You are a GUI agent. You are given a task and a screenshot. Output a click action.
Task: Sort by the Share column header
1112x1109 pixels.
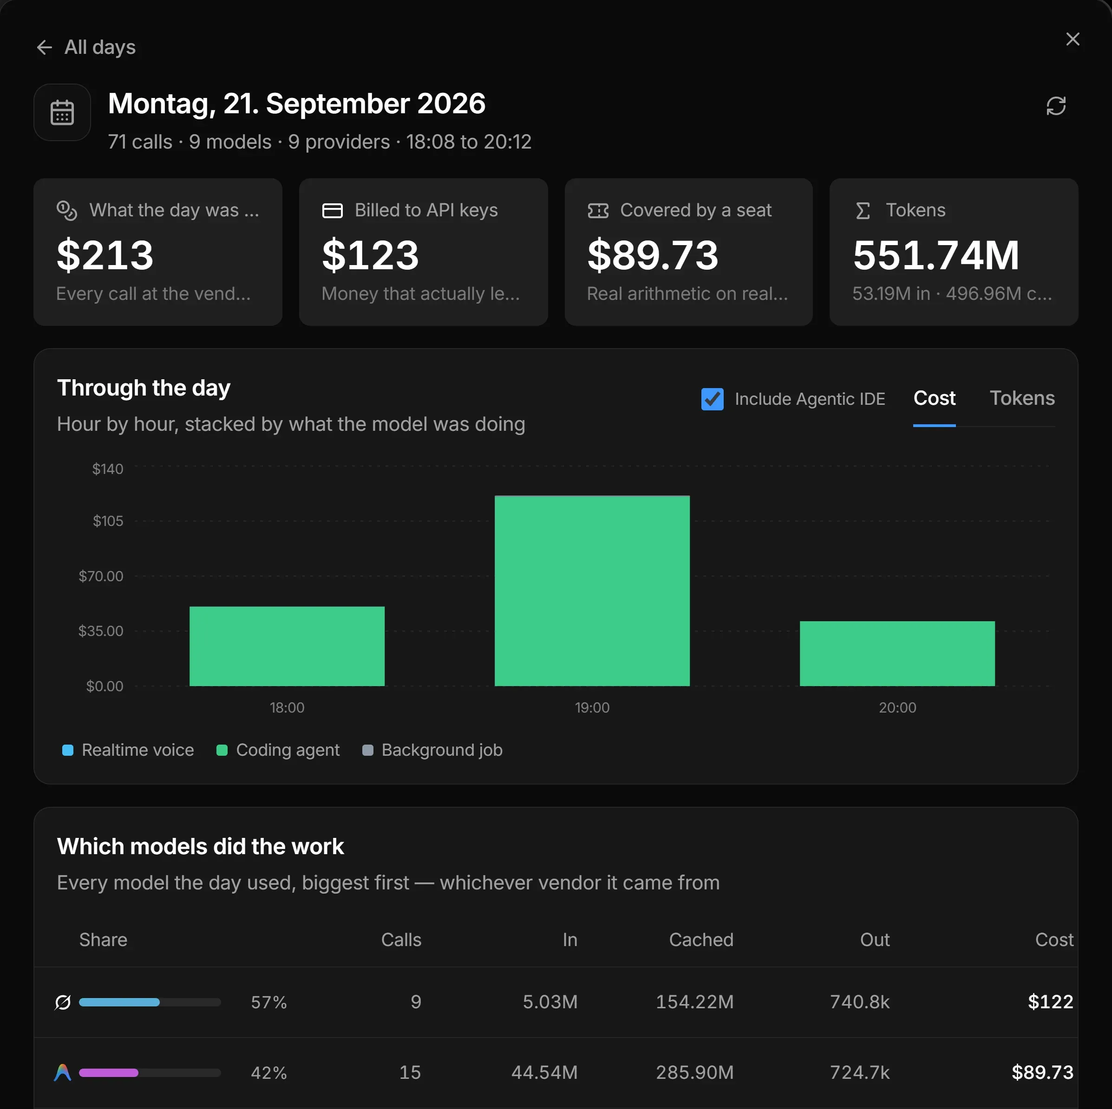click(103, 940)
